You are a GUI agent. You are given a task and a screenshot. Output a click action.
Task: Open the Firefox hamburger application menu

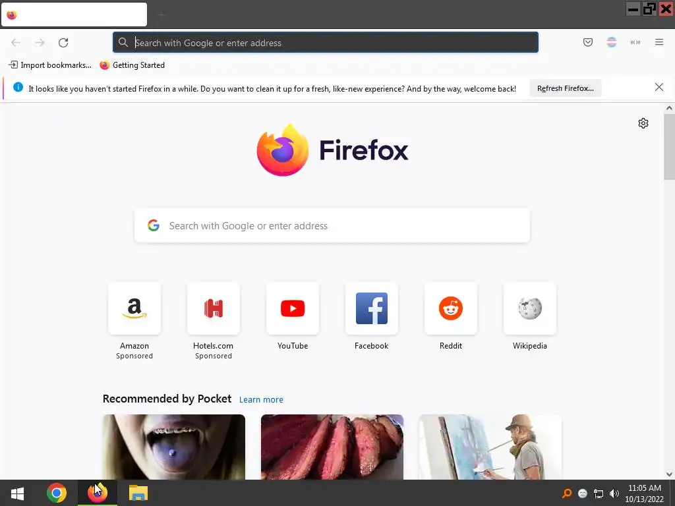[x=659, y=42]
